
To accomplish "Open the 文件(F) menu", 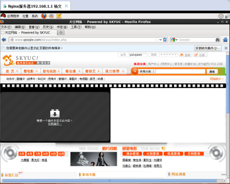I will (x=6, y=27).
